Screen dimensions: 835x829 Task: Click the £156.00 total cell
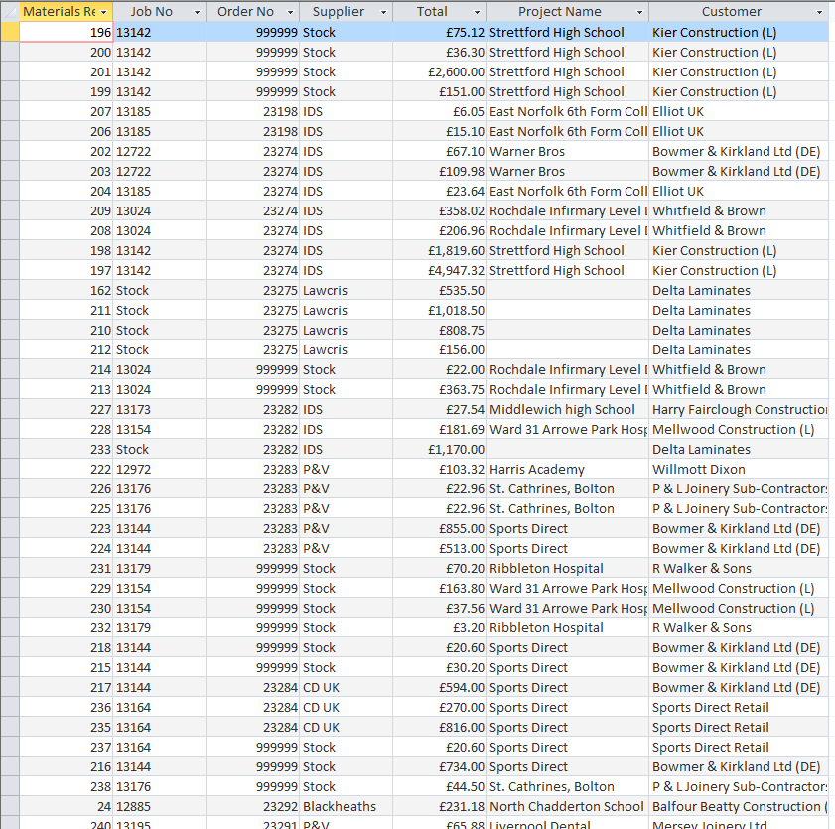[x=439, y=349]
